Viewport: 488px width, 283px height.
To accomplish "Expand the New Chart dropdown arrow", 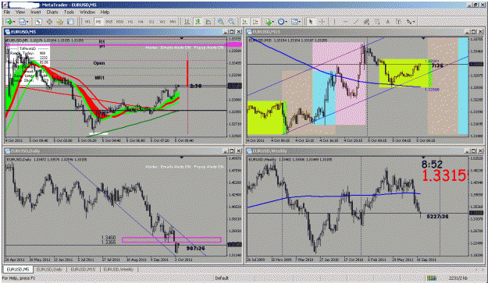I will pos(14,21).
